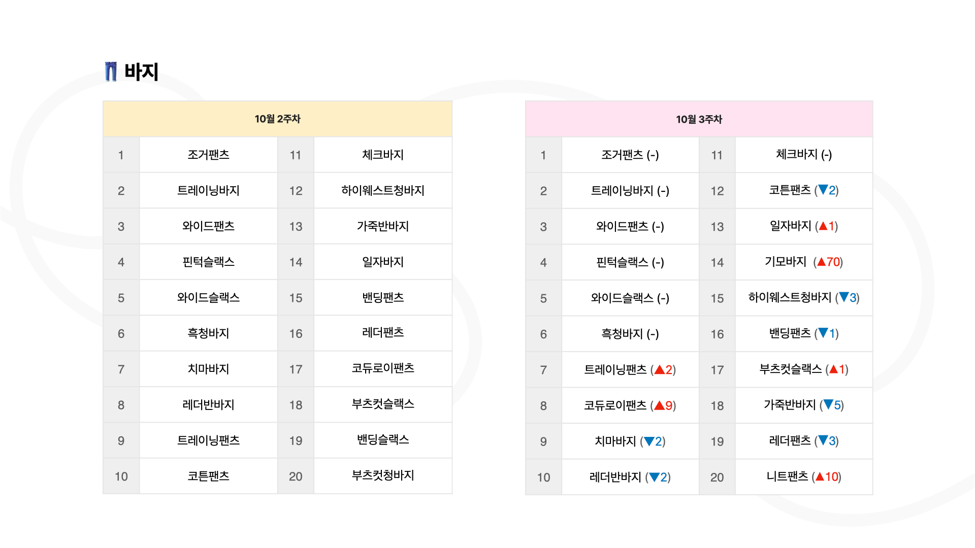Image resolution: width=975 pixels, height=548 pixels.
Task: Click the red up arrow beside 트레이닝팬츠 (2)
Action: (x=660, y=370)
